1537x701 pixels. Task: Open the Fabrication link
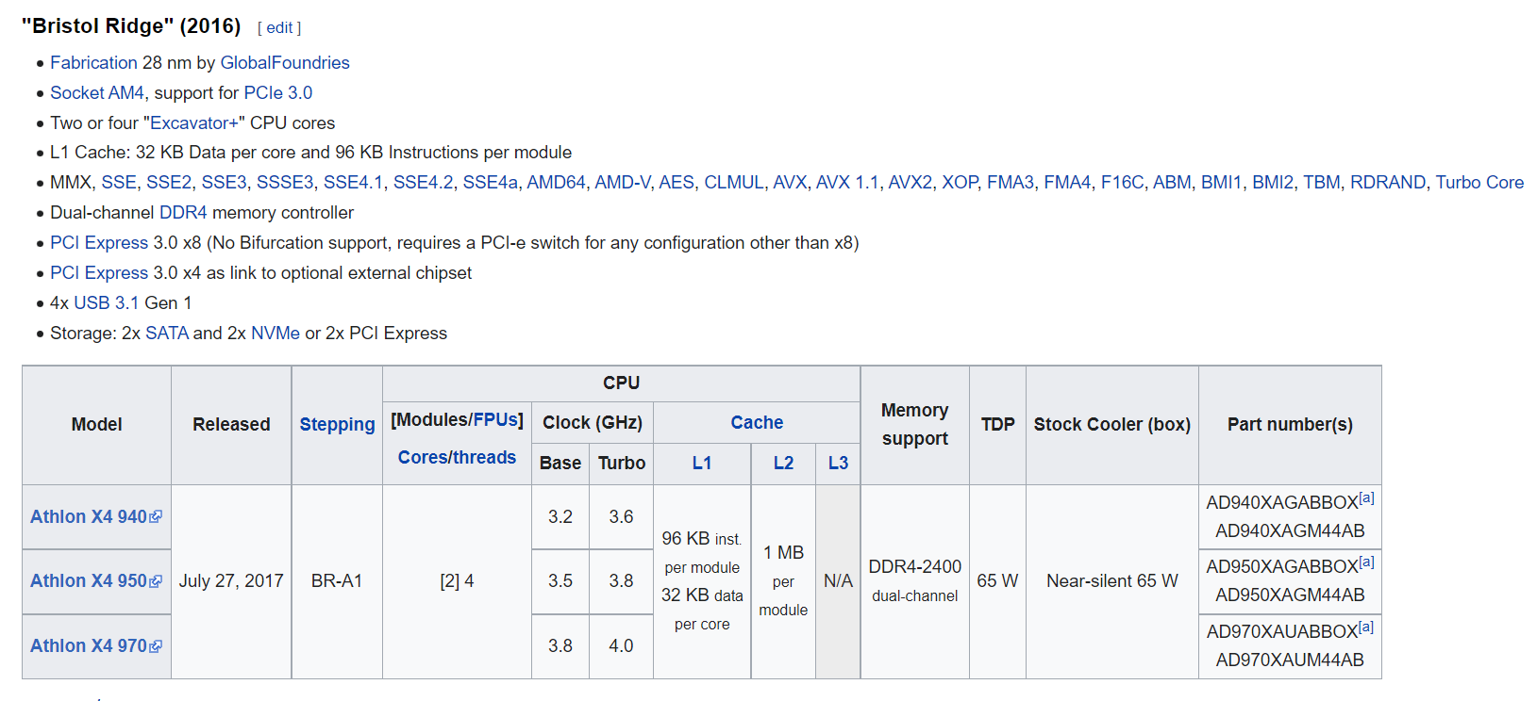point(93,62)
